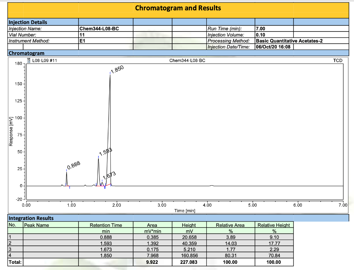Click the Integration Results section header
Viewport: 354px width, 270px height.
[31, 218]
